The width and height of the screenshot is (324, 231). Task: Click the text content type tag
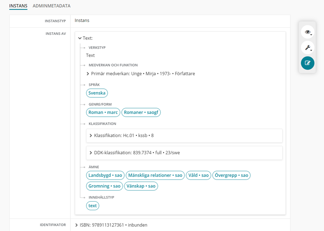click(93, 206)
